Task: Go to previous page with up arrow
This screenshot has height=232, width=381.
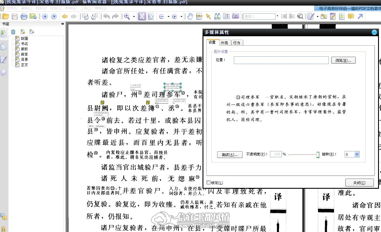Action: [45, 16]
